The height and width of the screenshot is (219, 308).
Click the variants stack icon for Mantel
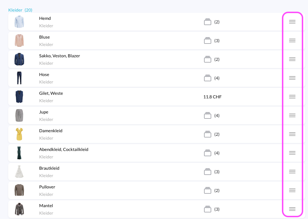[208, 209]
